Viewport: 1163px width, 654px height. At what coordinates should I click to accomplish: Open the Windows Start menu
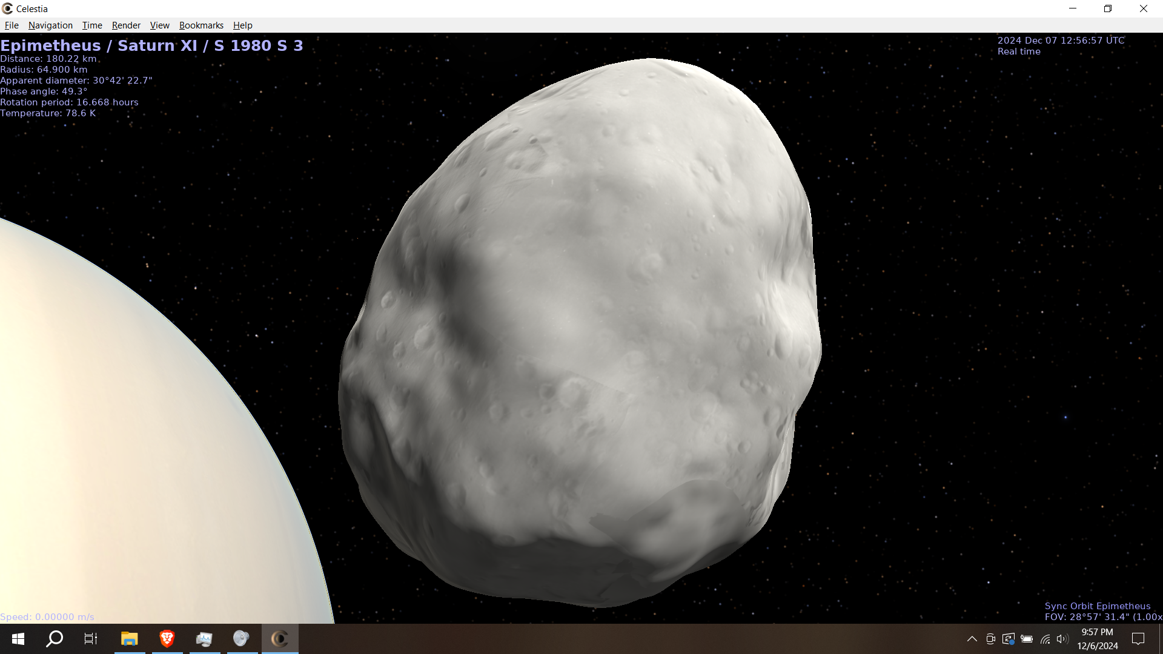pyautogui.click(x=18, y=639)
